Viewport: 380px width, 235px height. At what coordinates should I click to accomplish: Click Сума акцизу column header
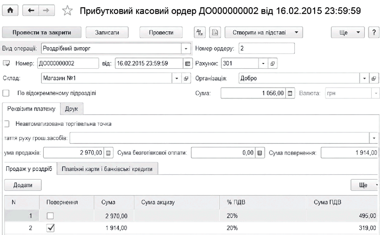177,203
